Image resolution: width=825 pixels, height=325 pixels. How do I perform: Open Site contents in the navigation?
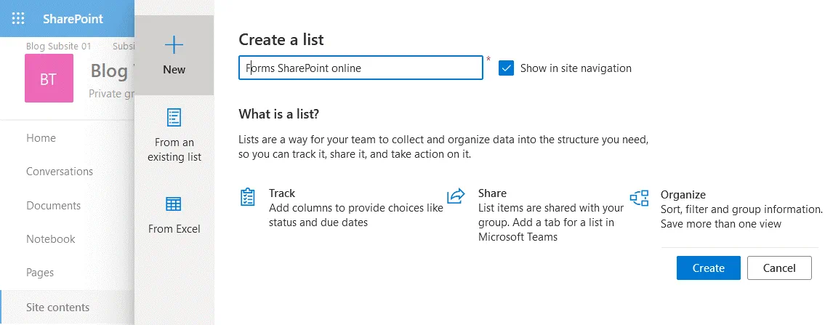click(58, 308)
